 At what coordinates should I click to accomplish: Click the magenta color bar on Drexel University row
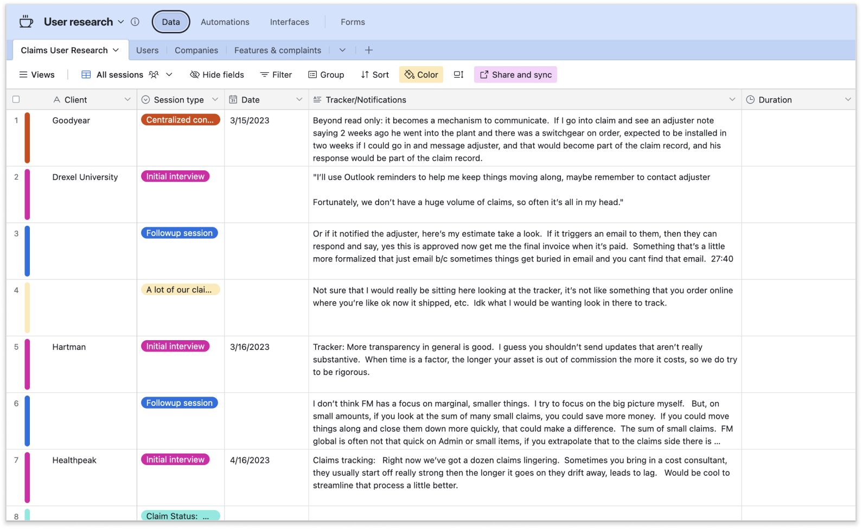pyautogui.click(x=27, y=194)
